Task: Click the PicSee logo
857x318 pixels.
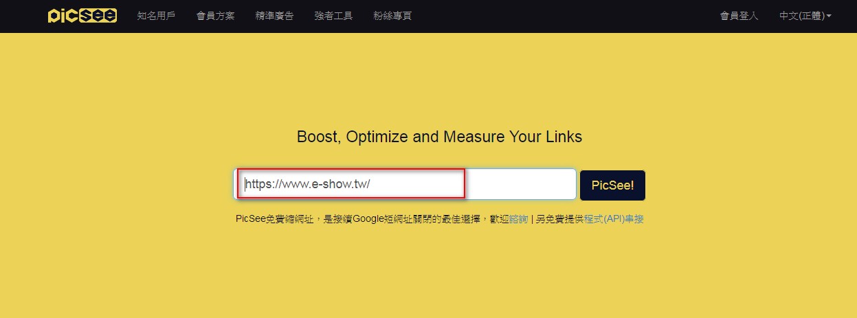Action: click(82, 16)
